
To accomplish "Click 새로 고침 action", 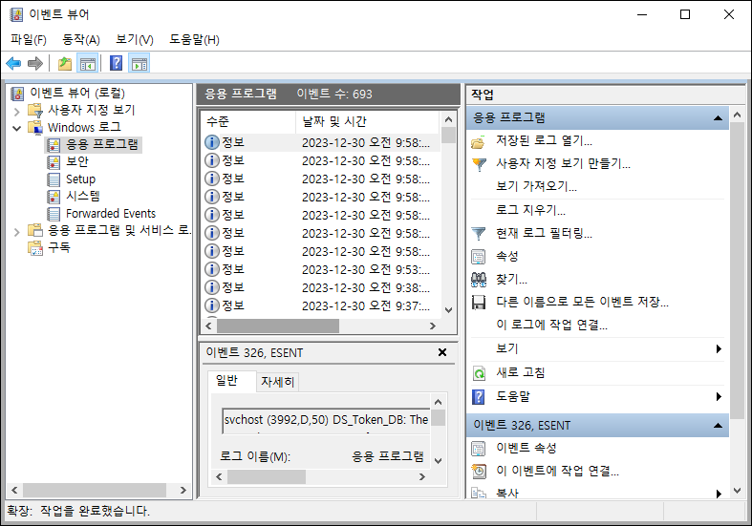I will 521,372.
